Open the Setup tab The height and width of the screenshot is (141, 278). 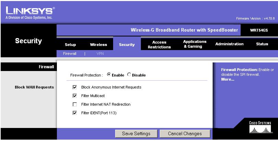coord(70,45)
